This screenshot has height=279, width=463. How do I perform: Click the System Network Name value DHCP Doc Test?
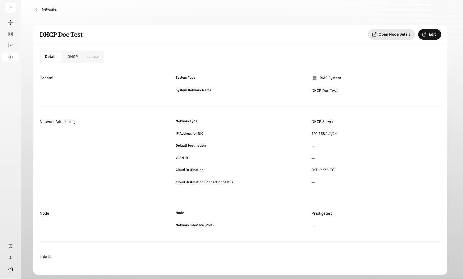(x=324, y=91)
